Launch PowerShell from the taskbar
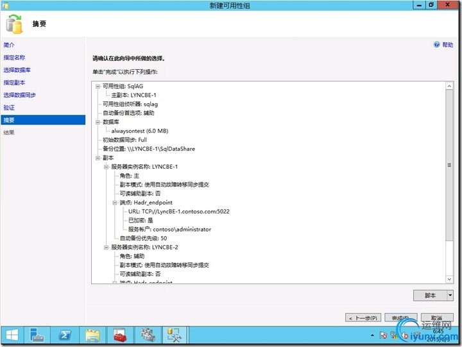This screenshot has height=347, width=462. [x=65, y=335]
